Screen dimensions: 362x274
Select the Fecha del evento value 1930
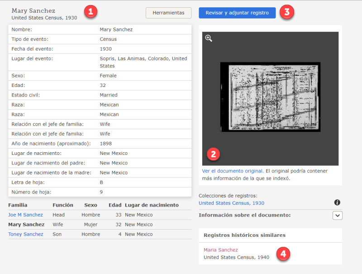click(x=105, y=49)
